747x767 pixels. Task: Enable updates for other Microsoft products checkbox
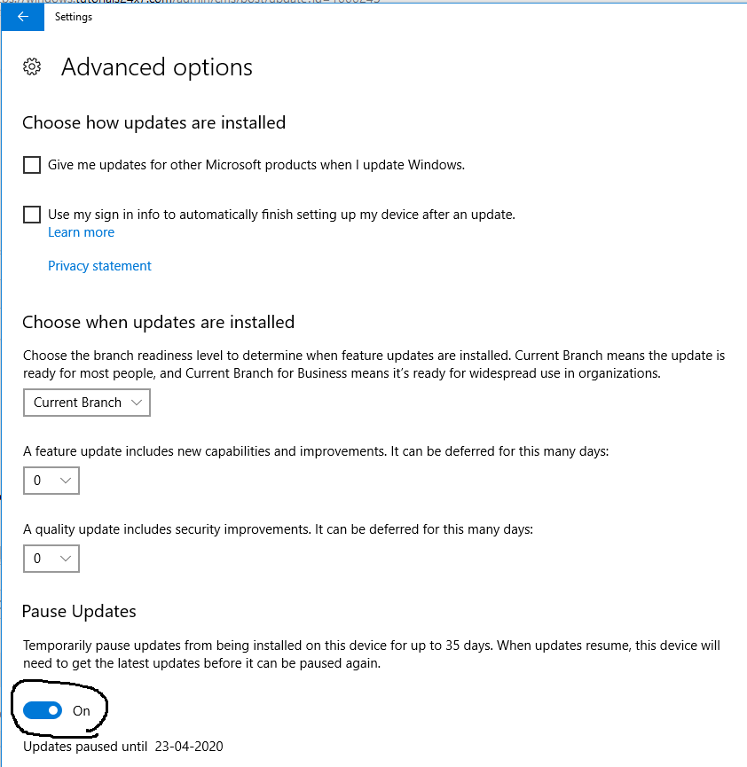32,165
